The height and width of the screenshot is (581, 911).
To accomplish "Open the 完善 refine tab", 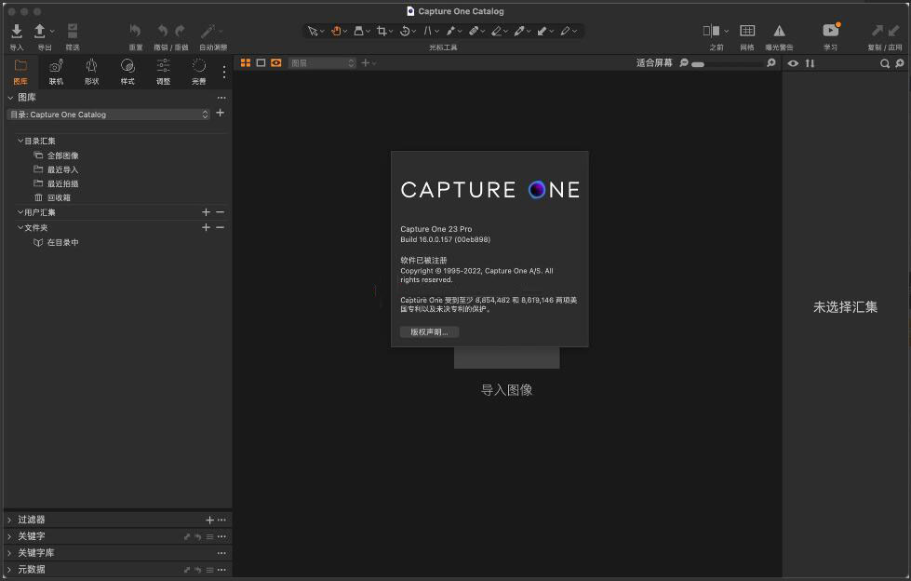I will [199, 72].
